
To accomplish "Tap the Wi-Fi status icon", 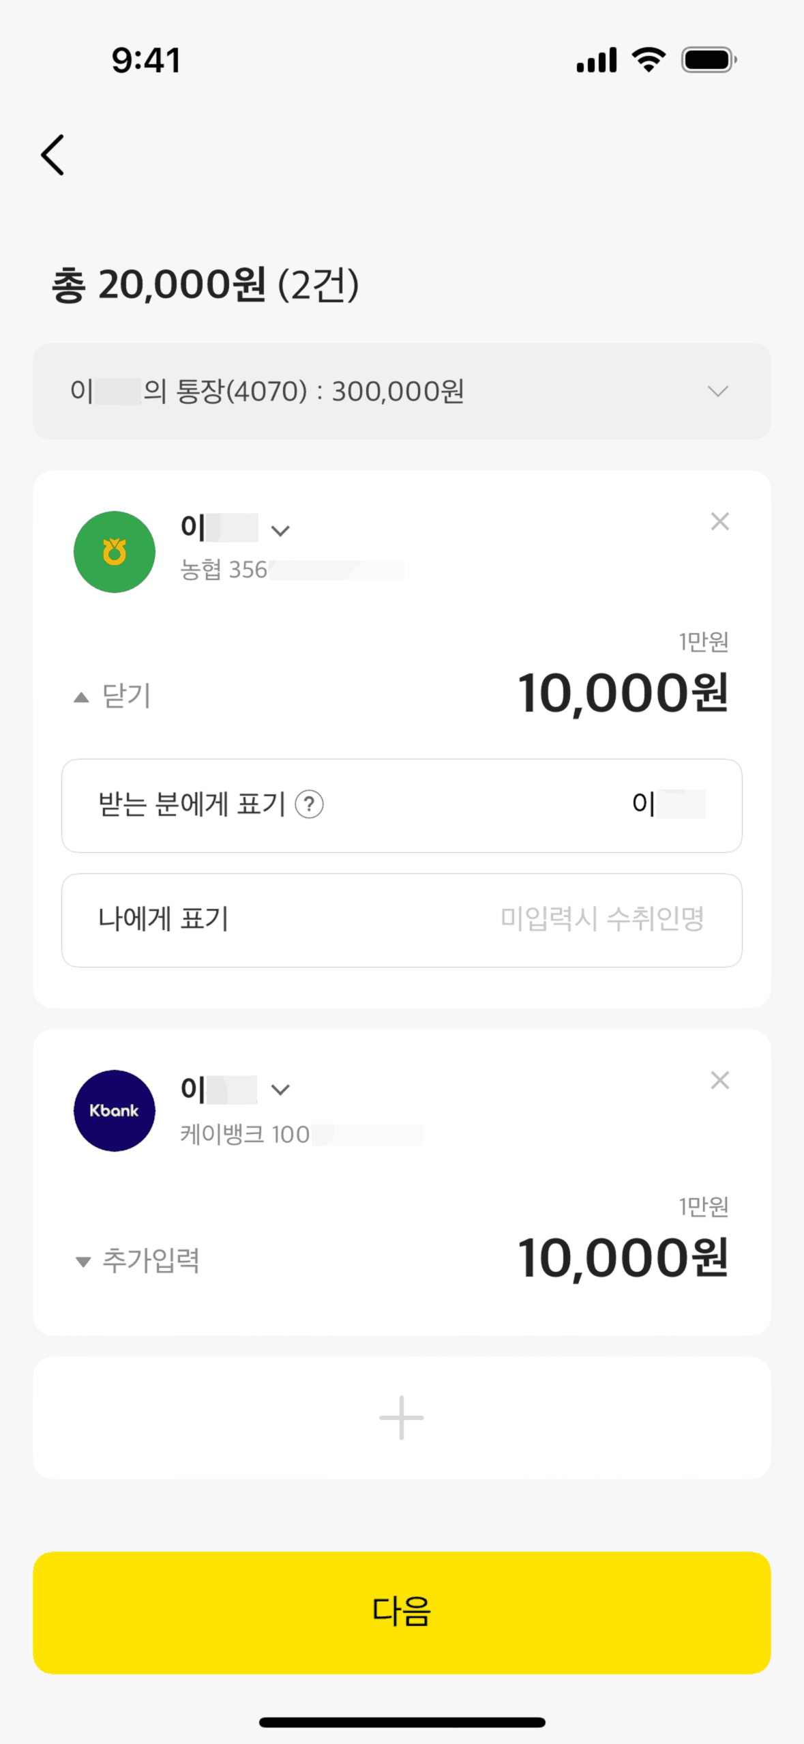I will tap(649, 60).
